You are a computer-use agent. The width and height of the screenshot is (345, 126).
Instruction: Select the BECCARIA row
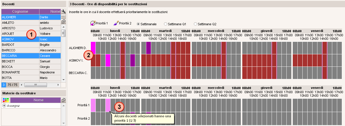pyautogui.click(x=31, y=56)
